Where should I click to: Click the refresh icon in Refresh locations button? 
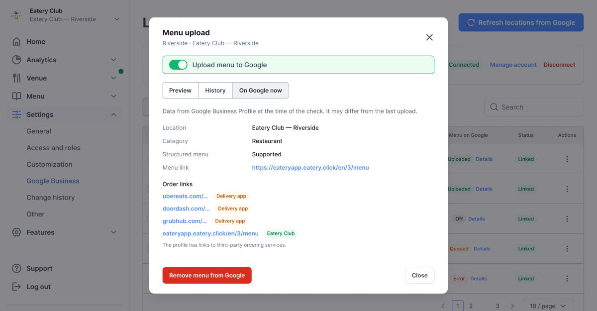coord(471,22)
